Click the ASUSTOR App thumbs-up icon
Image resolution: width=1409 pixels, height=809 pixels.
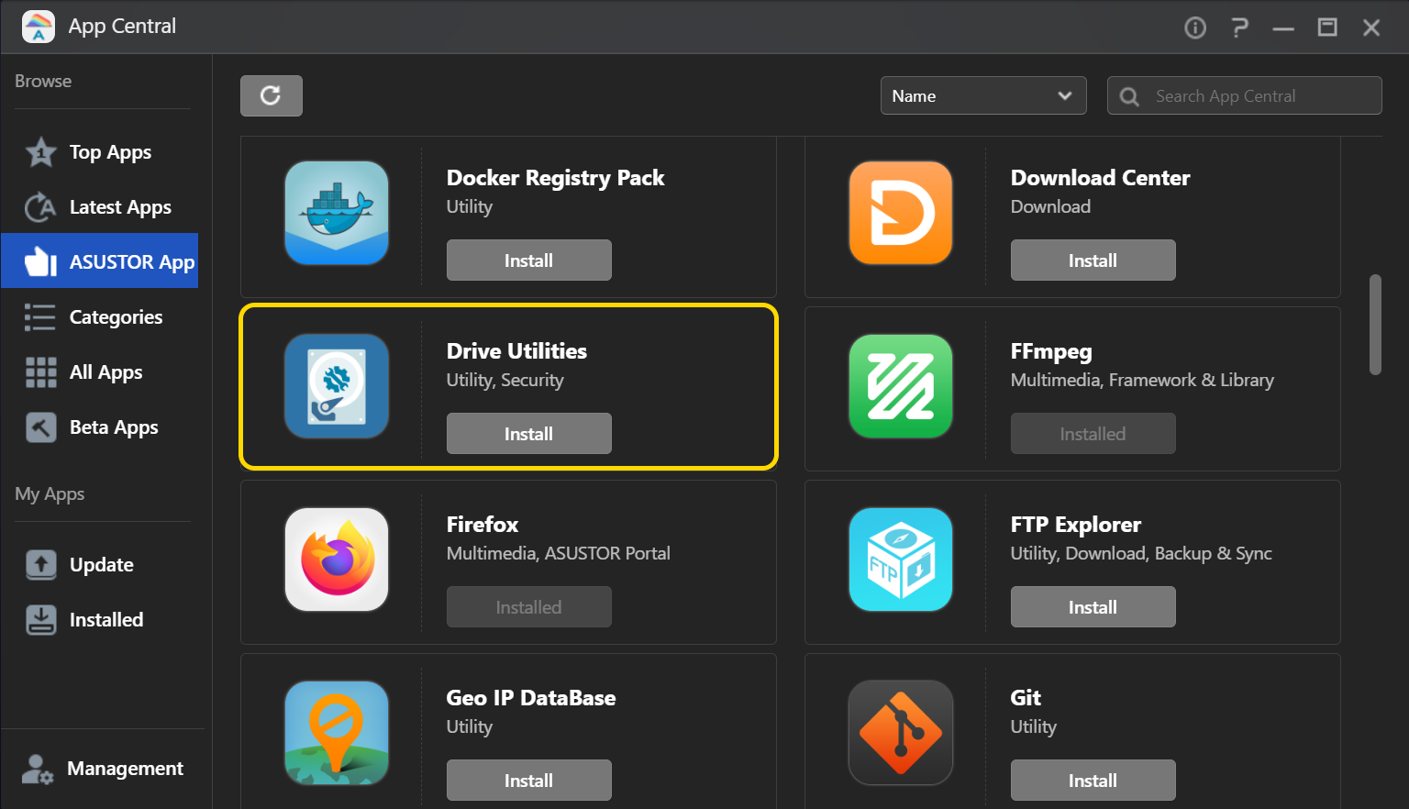[41, 261]
